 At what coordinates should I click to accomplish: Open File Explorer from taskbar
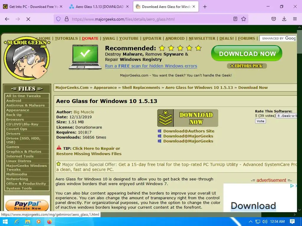28,222
